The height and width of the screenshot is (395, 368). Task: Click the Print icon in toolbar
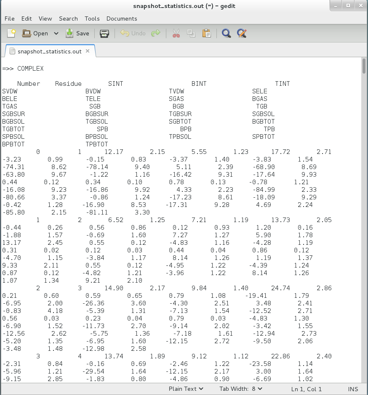point(104,33)
